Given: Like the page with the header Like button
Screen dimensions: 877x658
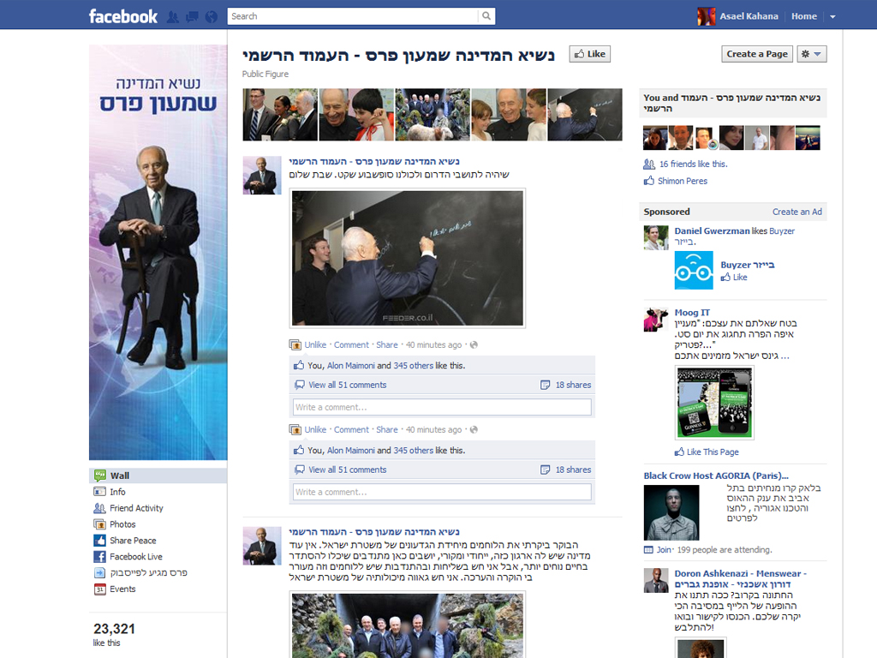Looking at the screenshot, I should coord(590,54).
